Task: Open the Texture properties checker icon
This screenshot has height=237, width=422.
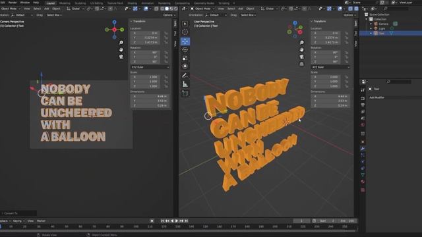Action: tap(363, 190)
